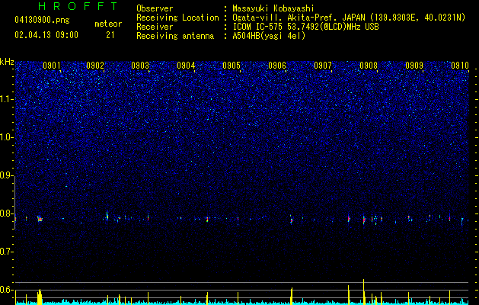Click the date stamp 02.04.13 09:00
Screen dimensions: 479x305
[x=46, y=35]
